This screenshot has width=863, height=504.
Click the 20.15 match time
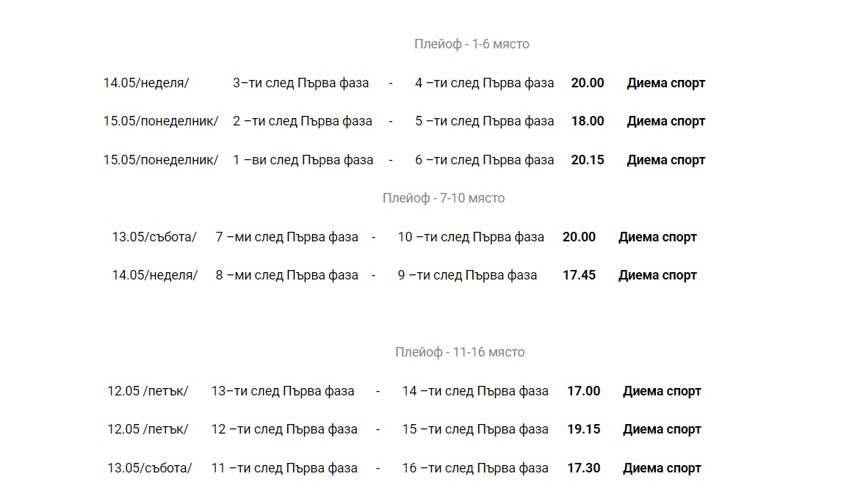[x=588, y=160]
